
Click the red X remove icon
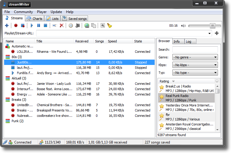pyautogui.click(x=62, y=26)
